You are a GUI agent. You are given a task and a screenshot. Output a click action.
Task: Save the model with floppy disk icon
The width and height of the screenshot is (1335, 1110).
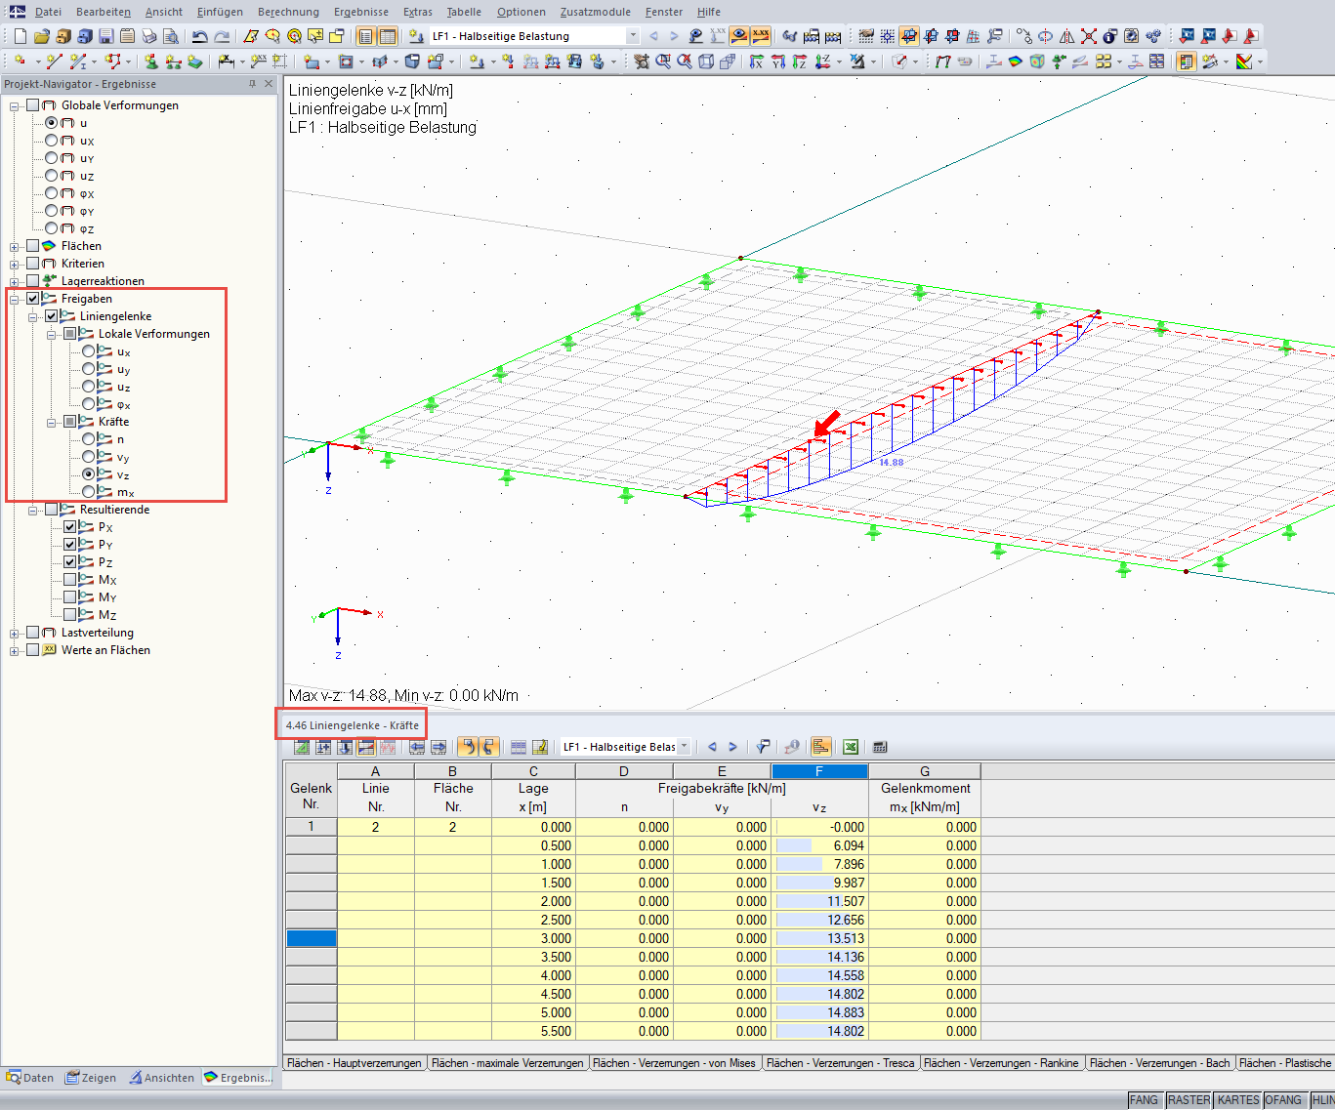coord(105,36)
